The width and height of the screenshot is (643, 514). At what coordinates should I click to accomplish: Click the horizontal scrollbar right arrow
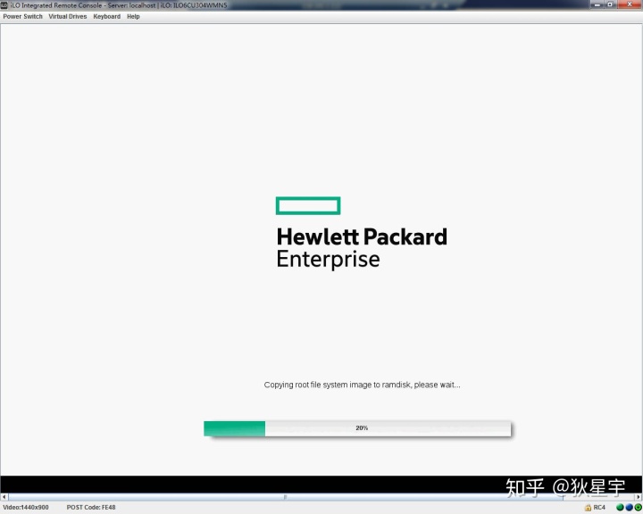click(639, 497)
